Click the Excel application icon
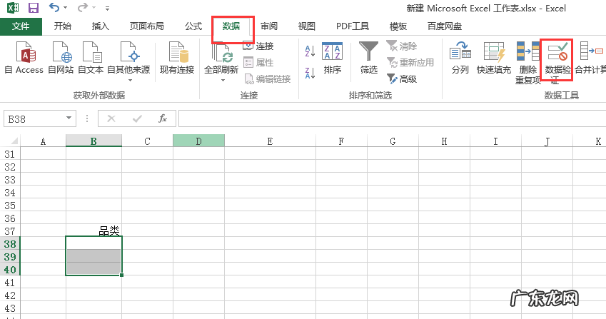 pyautogui.click(x=13, y=7)
